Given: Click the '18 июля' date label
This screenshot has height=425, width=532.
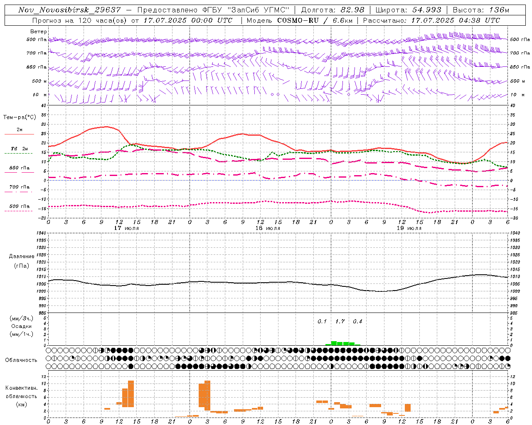Looking at the screenshot, I should 268,228.
